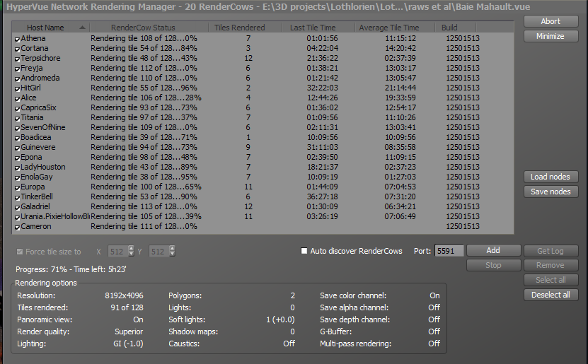Click the Load nodes button
This screenshot has height=364, width=588.
pyautogui.click(x=550, y=177)
